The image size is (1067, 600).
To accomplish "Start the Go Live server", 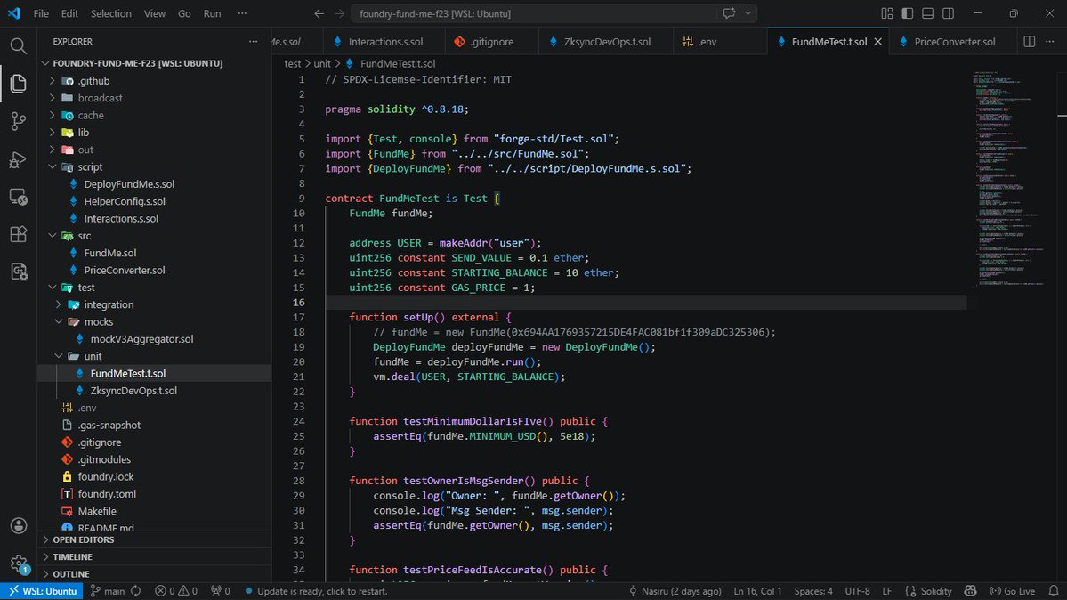I will click(1012, 590).
